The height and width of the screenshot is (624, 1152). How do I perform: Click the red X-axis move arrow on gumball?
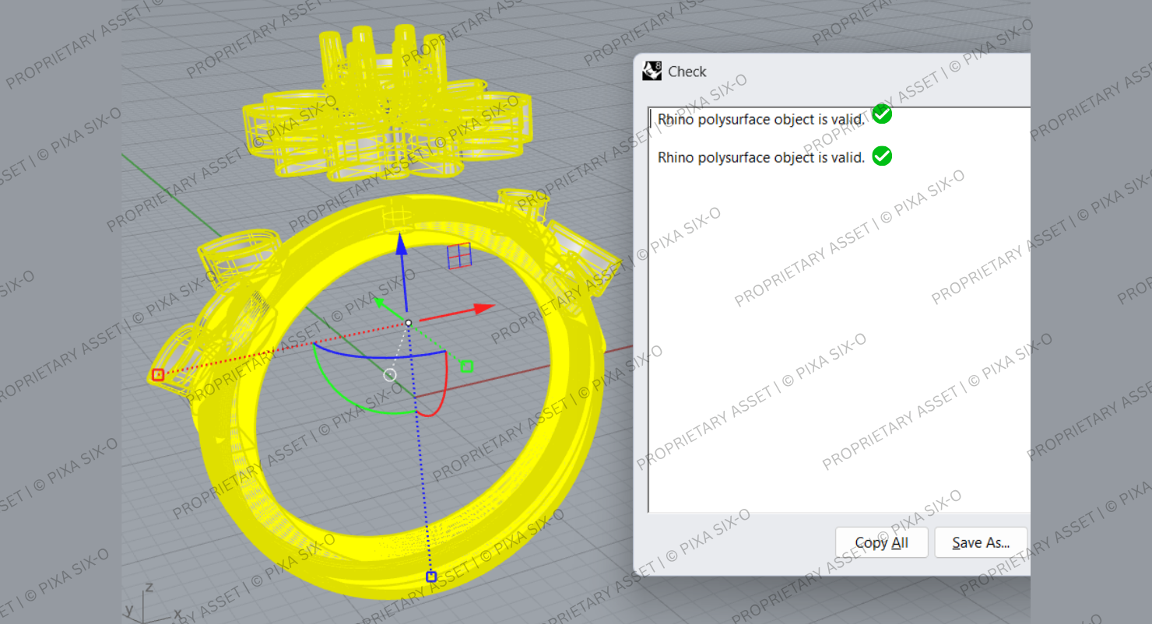point(483,308)
